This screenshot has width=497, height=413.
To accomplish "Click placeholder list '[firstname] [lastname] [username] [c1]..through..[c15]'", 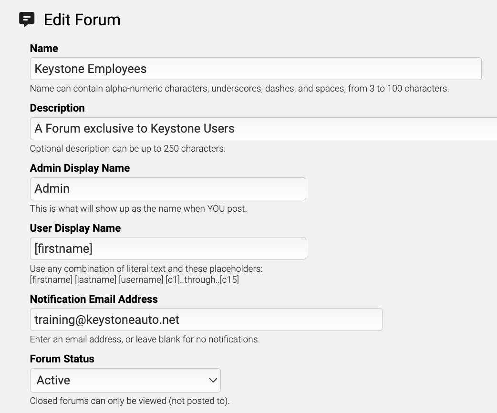I will coord(135,279).
